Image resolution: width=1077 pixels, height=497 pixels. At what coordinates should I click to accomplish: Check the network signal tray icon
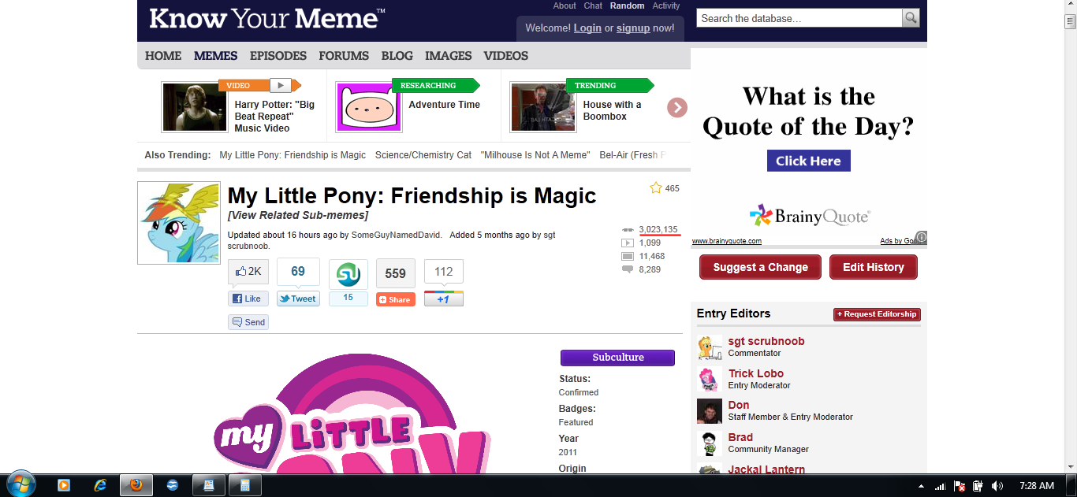point(941,486)
